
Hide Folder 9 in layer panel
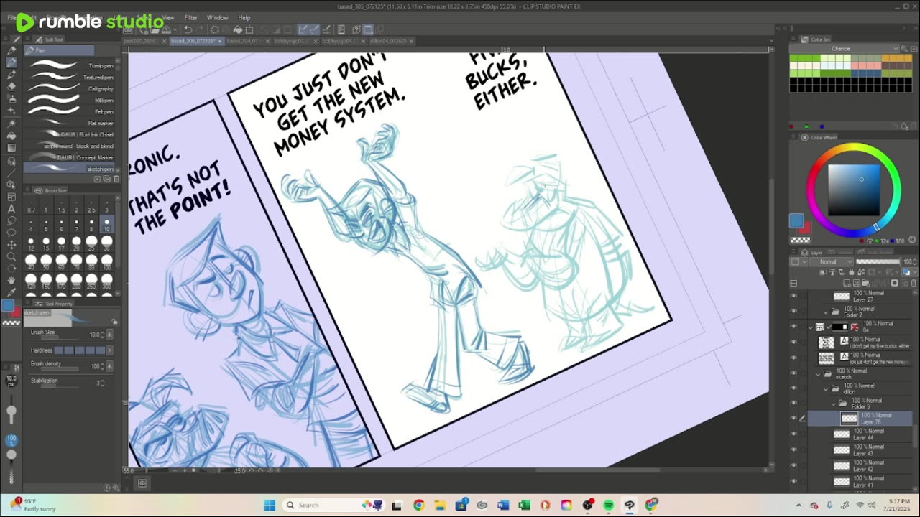793,404
